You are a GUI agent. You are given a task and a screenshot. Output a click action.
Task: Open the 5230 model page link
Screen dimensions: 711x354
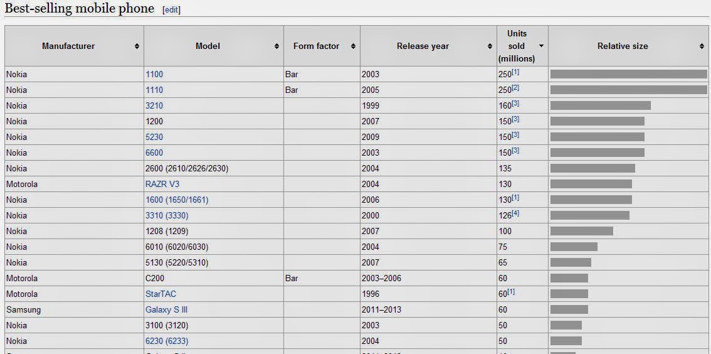pyautogui.click(x=154, y=137)
